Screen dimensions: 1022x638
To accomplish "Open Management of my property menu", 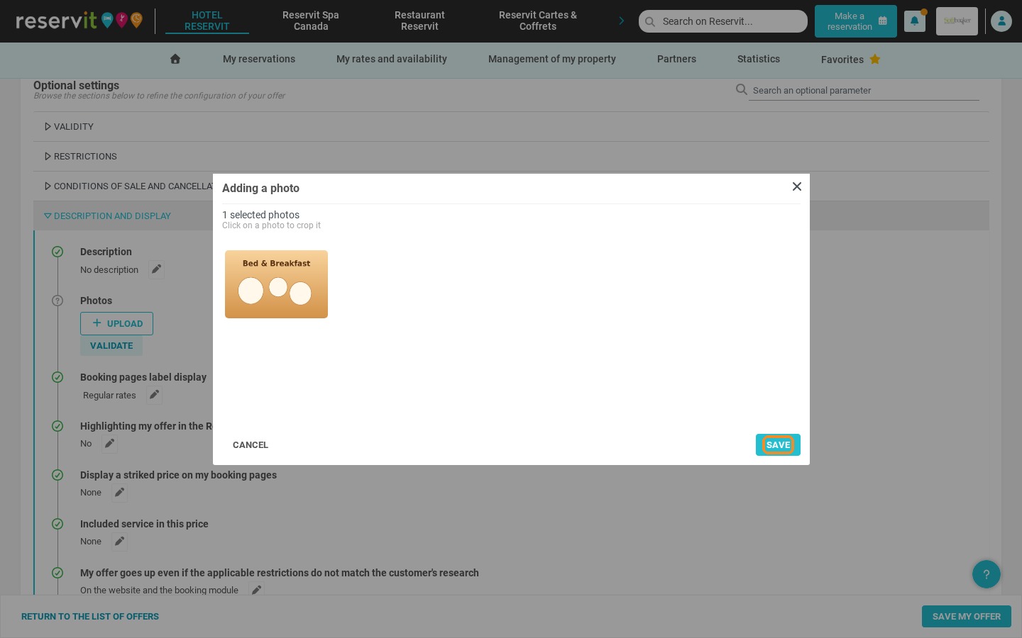I will coord(552,59).
